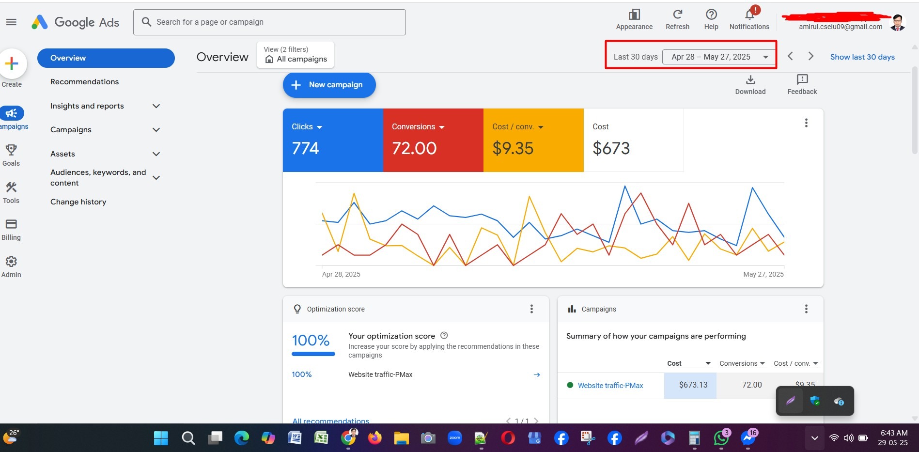Open Optimization score card options menu

click(x=531, y=309)
